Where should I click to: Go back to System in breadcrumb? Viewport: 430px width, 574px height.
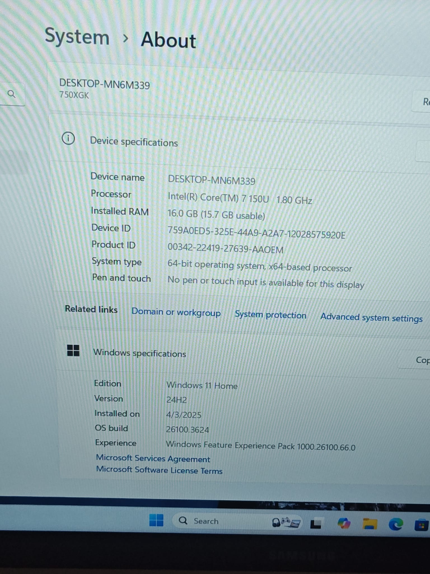pos(77,36)
